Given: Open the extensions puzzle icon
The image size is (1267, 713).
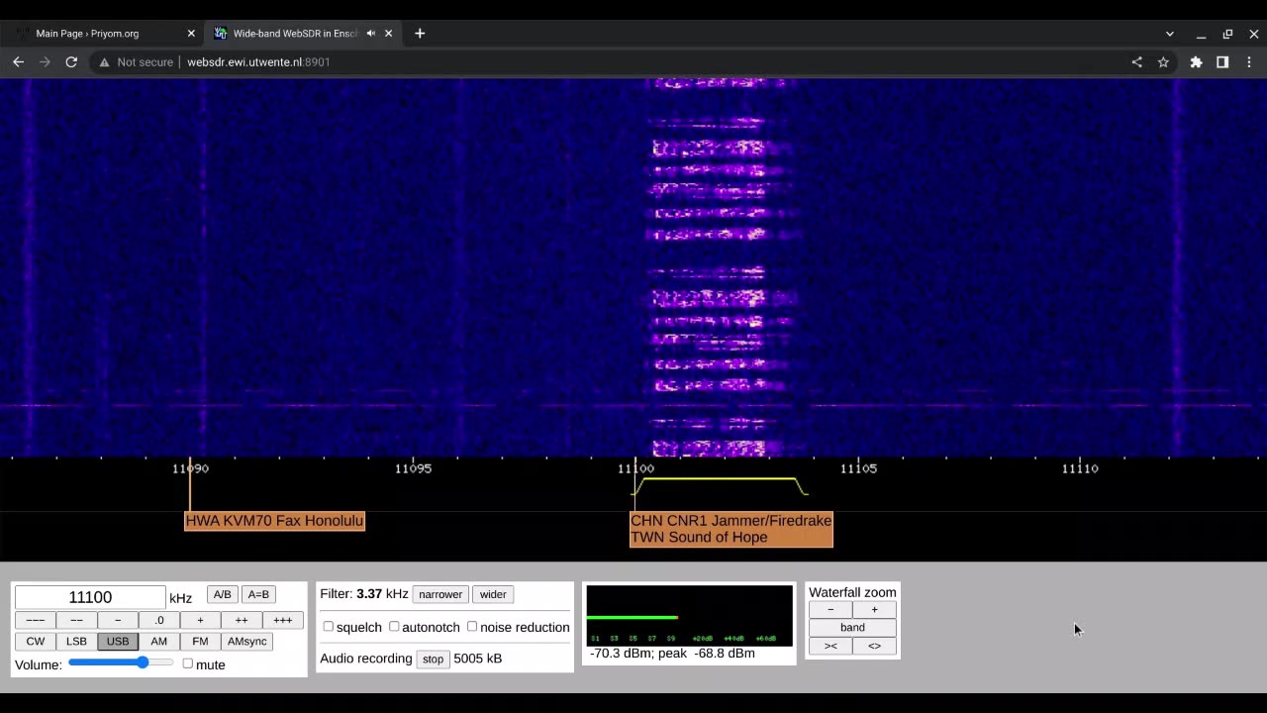Looking at the screenshot, I should point(1196,61).
